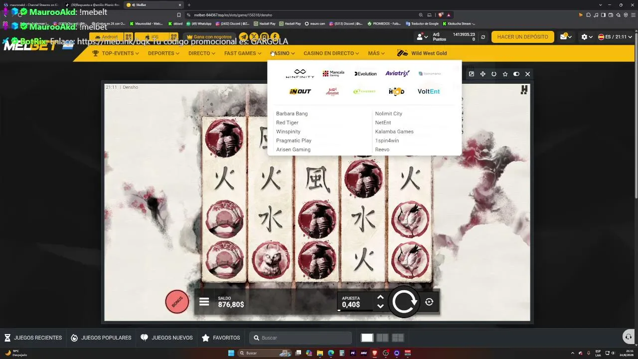Toggle the game frame mode switch
This screenshot has width=638, height=359.
tap(516, 74)
